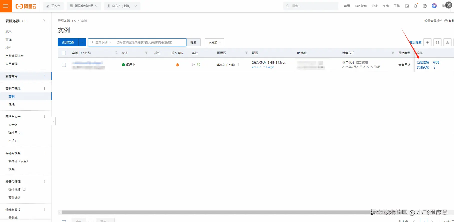Screen dimensions: 454x222
Task: Open the 华东2（上海）region dropdown
Action: tap(122, 6)
